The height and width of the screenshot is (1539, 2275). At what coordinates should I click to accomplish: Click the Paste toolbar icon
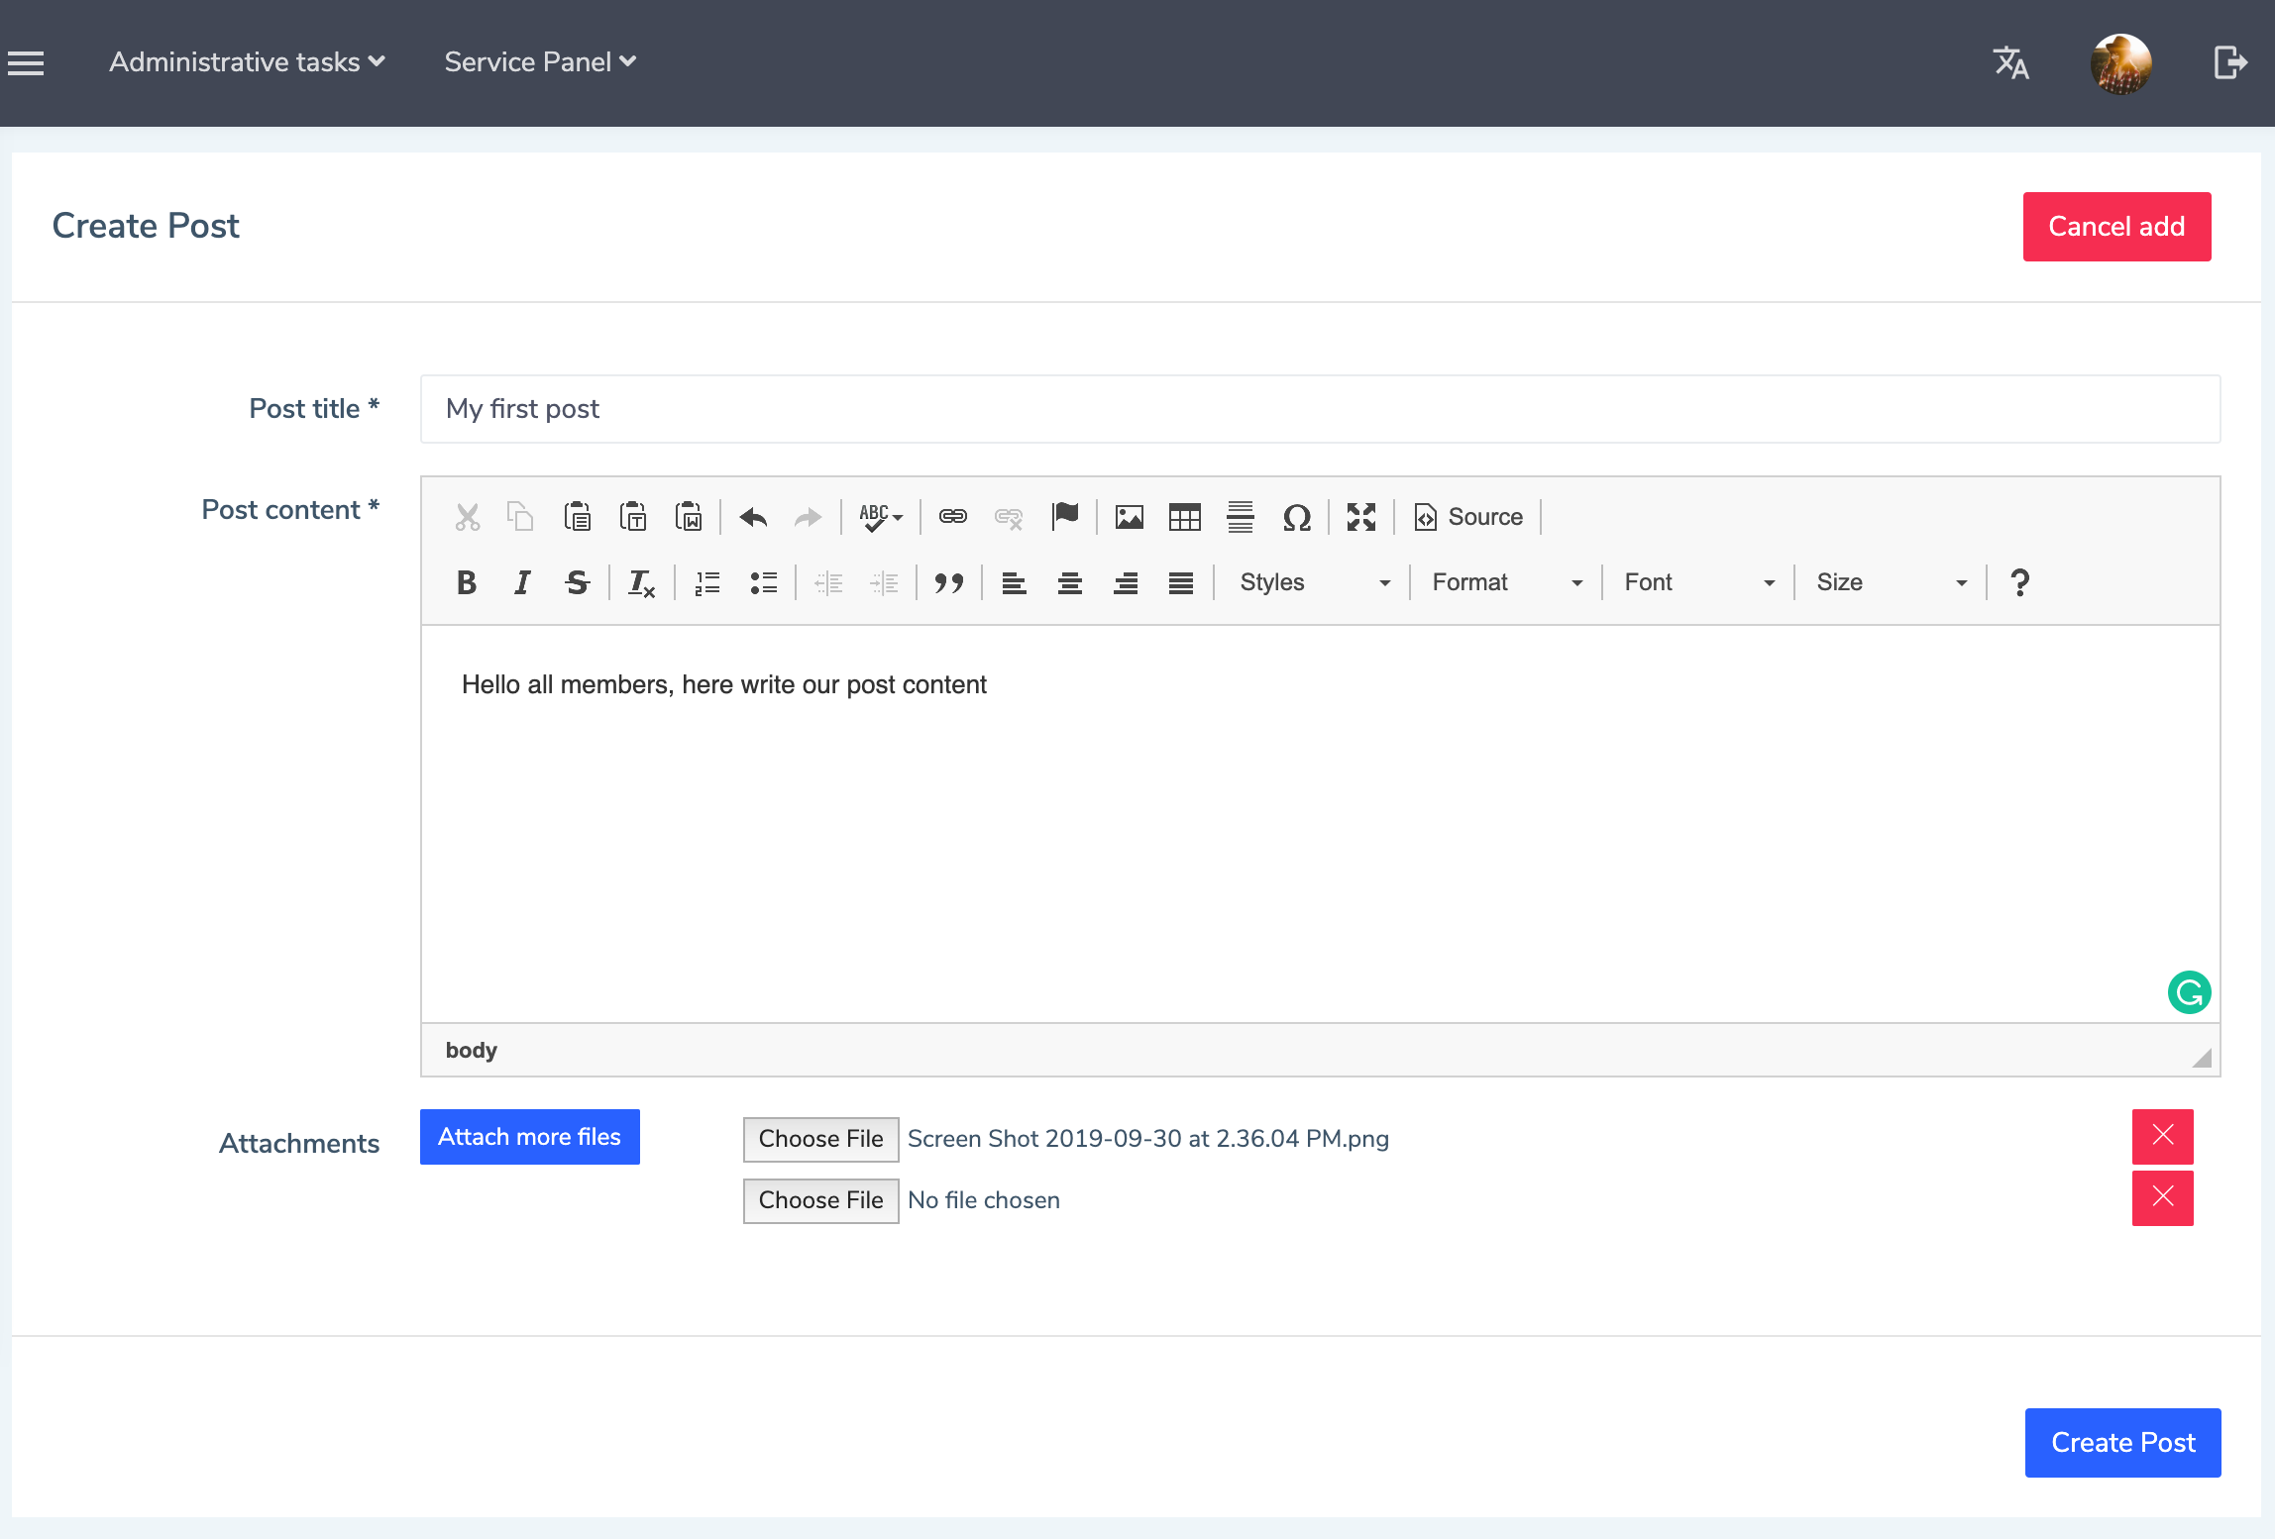point(577,517)
